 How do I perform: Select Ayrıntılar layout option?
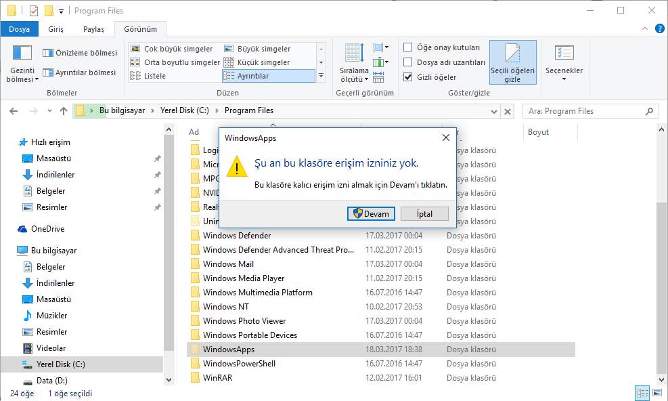click(269, 76)
